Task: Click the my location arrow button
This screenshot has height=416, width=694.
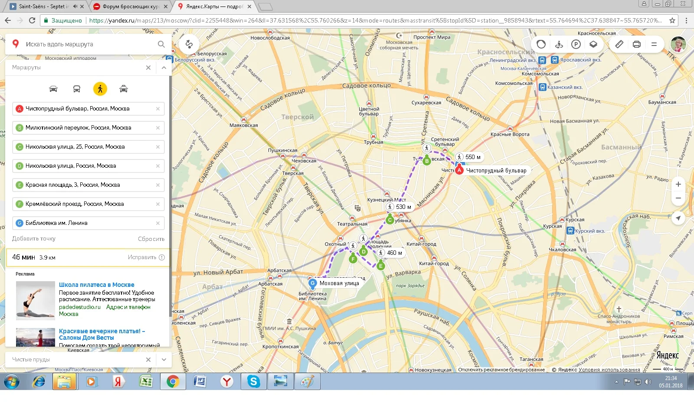Action: point(678,218)
